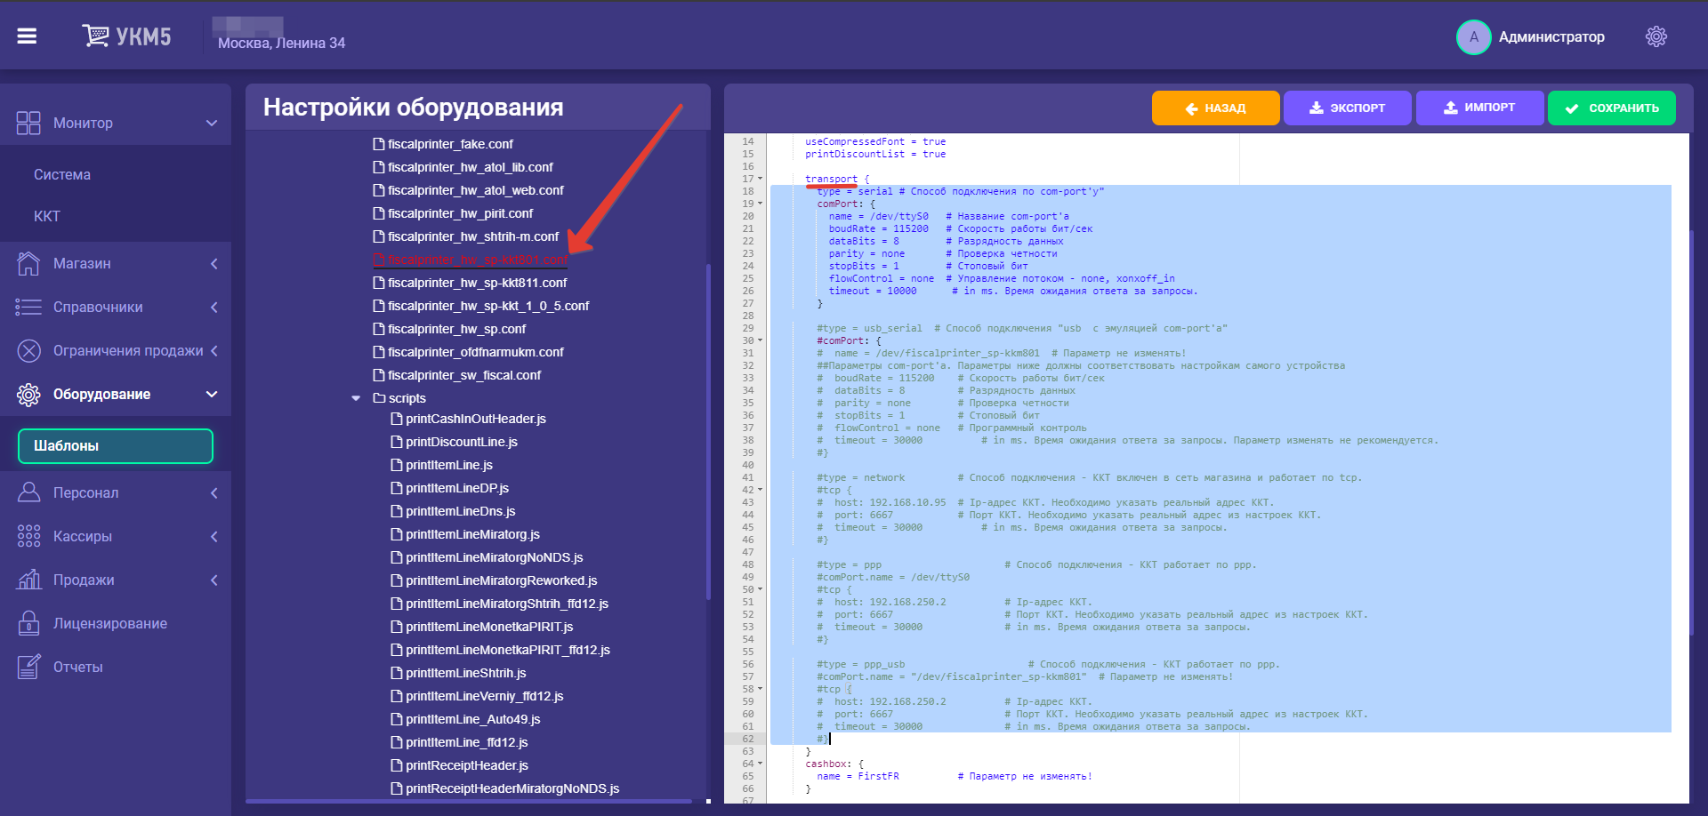Click the Ограничения продажи circle-x icon
This screenshot has width=1708, height=816.
click(28, 350)
